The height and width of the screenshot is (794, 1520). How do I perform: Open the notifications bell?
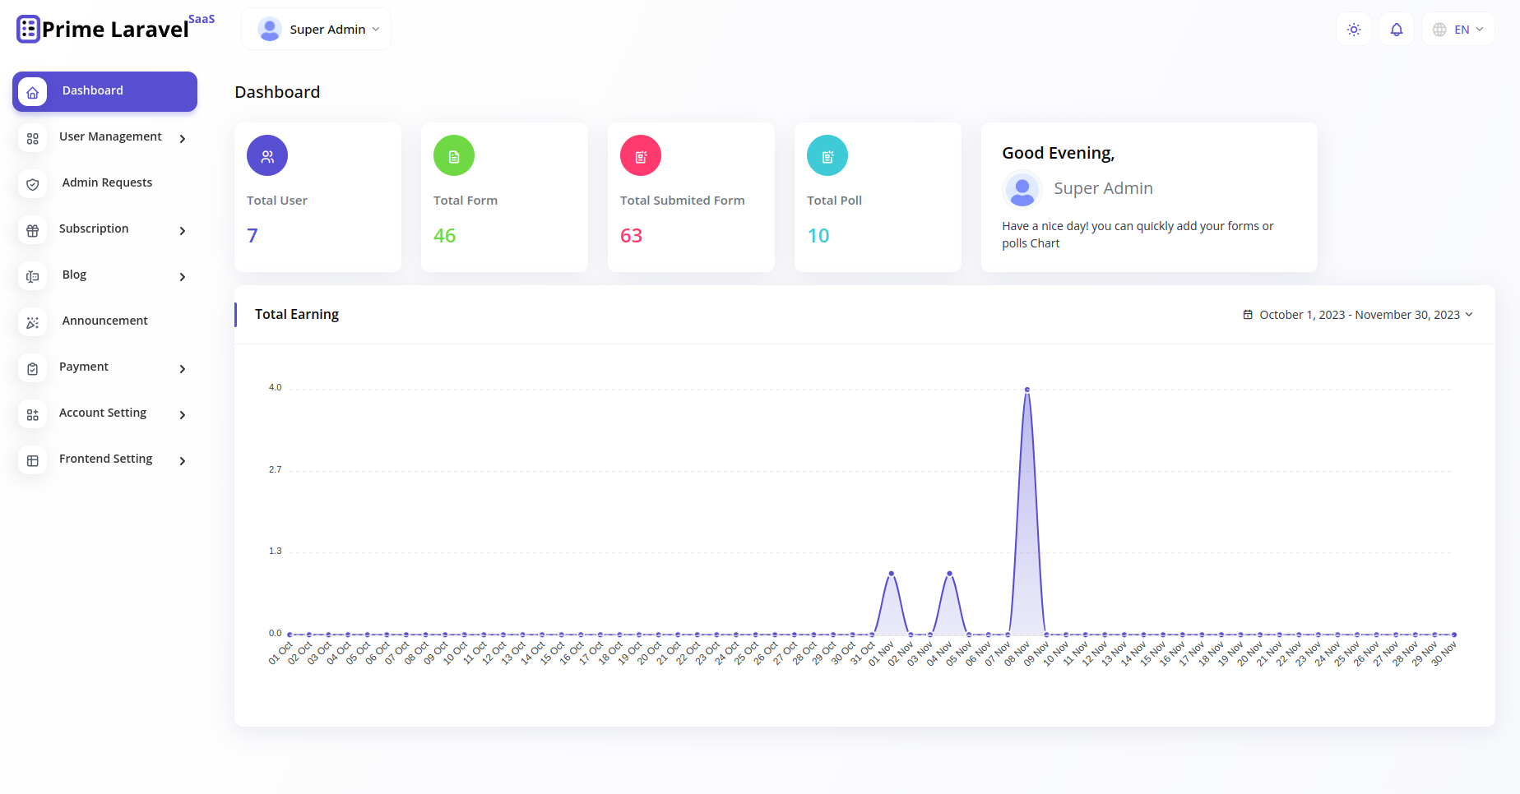tap(1397, 30)
